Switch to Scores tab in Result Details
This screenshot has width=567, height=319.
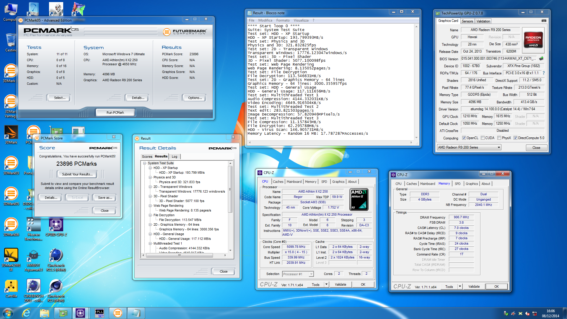coord(147,157)
